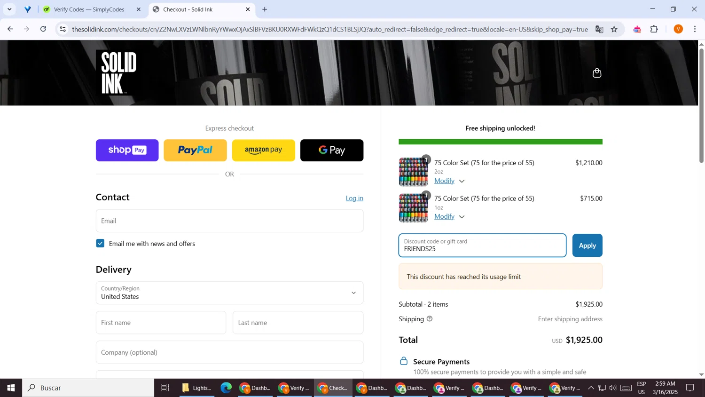
Task: Expand Modify chevron for the 2oz set
Action: click(462, 181)
